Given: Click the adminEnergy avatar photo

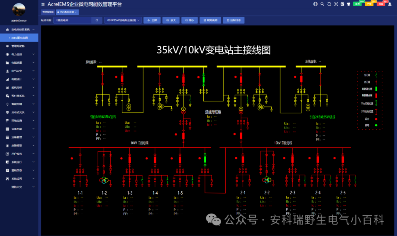Looking at the screenshot, I should click(x=19, y=10).
